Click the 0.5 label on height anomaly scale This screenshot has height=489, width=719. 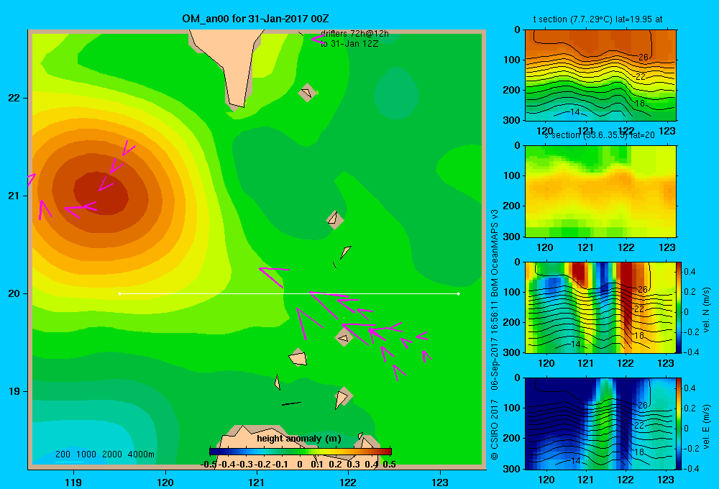(x=389, y=465)
